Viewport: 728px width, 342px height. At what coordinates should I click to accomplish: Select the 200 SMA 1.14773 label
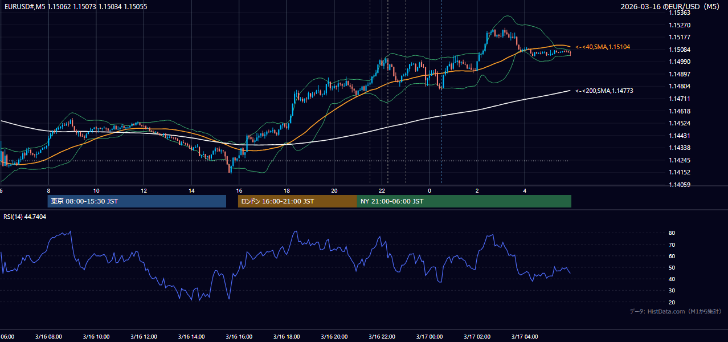[x=604, y=91]
